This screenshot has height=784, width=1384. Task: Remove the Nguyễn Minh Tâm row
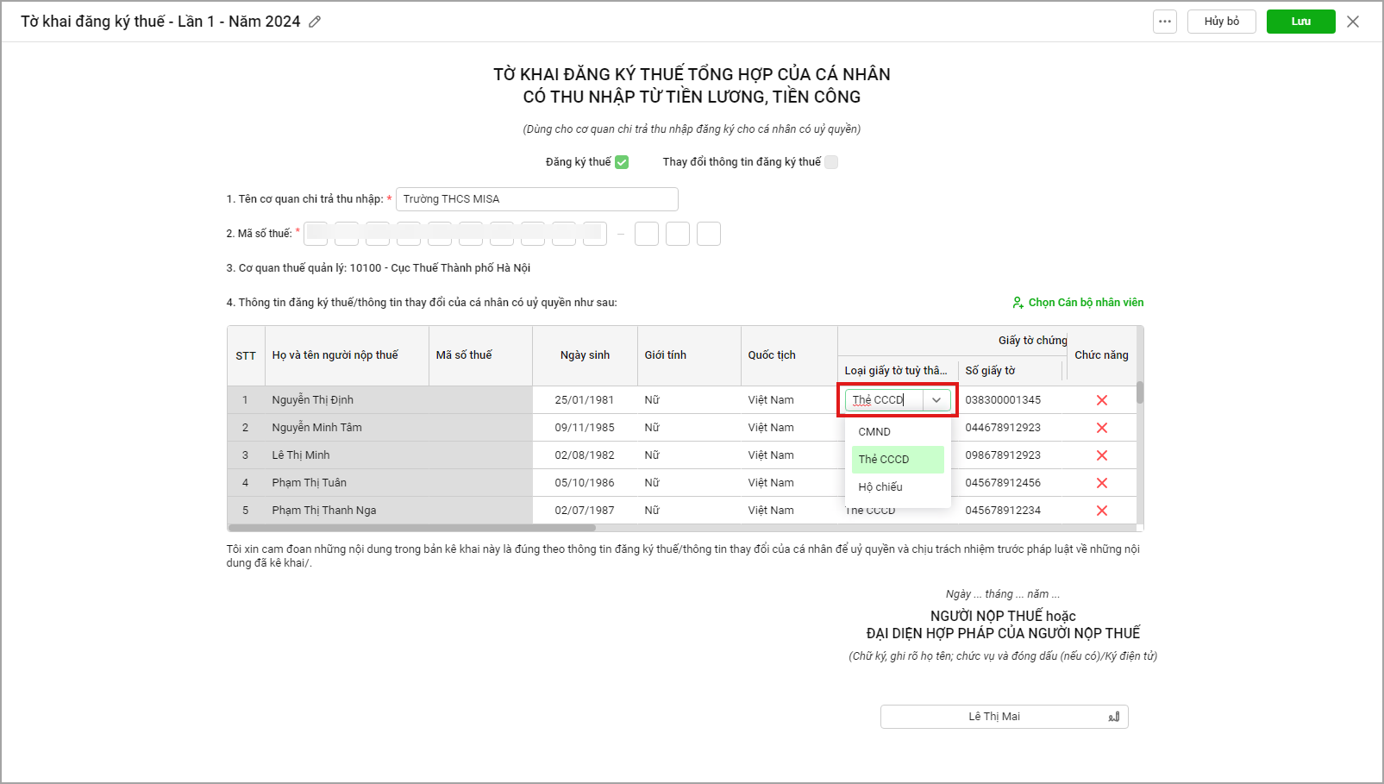1101,428
